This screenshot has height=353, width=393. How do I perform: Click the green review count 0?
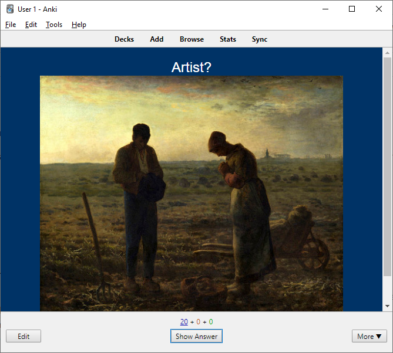pos(211,322)
